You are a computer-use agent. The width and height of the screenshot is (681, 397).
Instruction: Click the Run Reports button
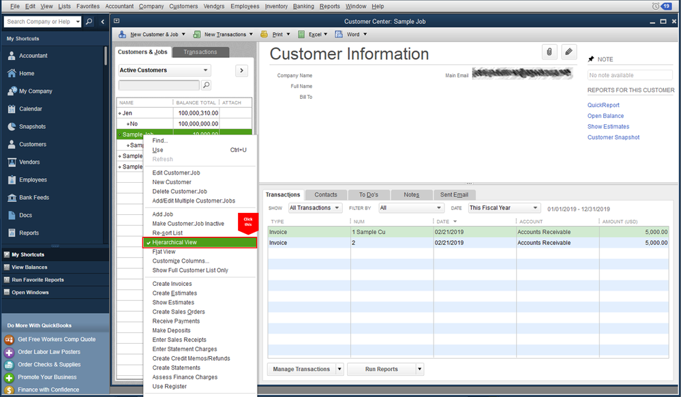coord(381,369)
